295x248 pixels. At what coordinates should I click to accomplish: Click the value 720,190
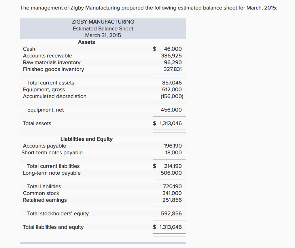point(172,187)
